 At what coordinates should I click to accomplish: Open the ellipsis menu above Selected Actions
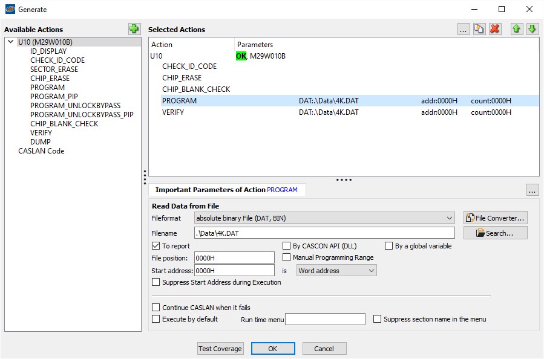[x=463, y=29]
